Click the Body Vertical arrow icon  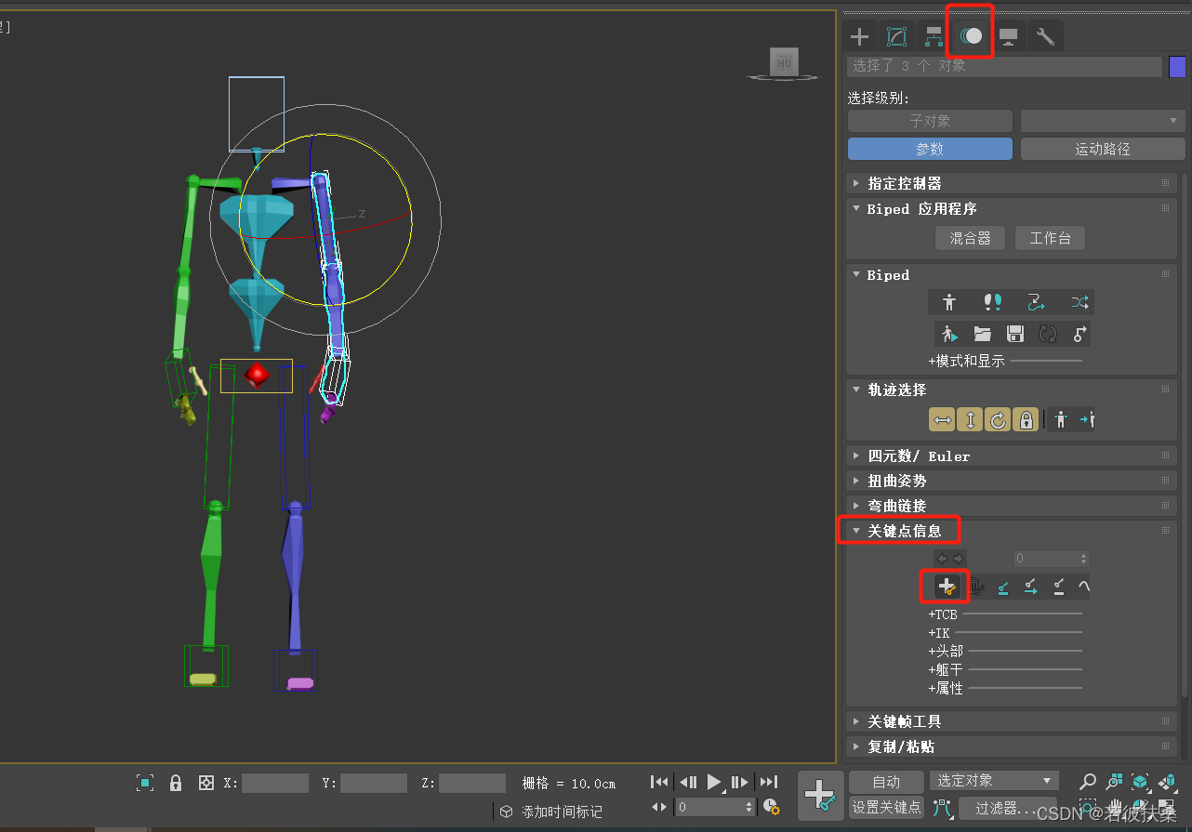970,420
